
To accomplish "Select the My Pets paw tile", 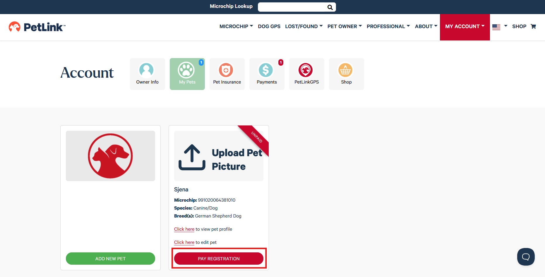I will tap(187, 74).
